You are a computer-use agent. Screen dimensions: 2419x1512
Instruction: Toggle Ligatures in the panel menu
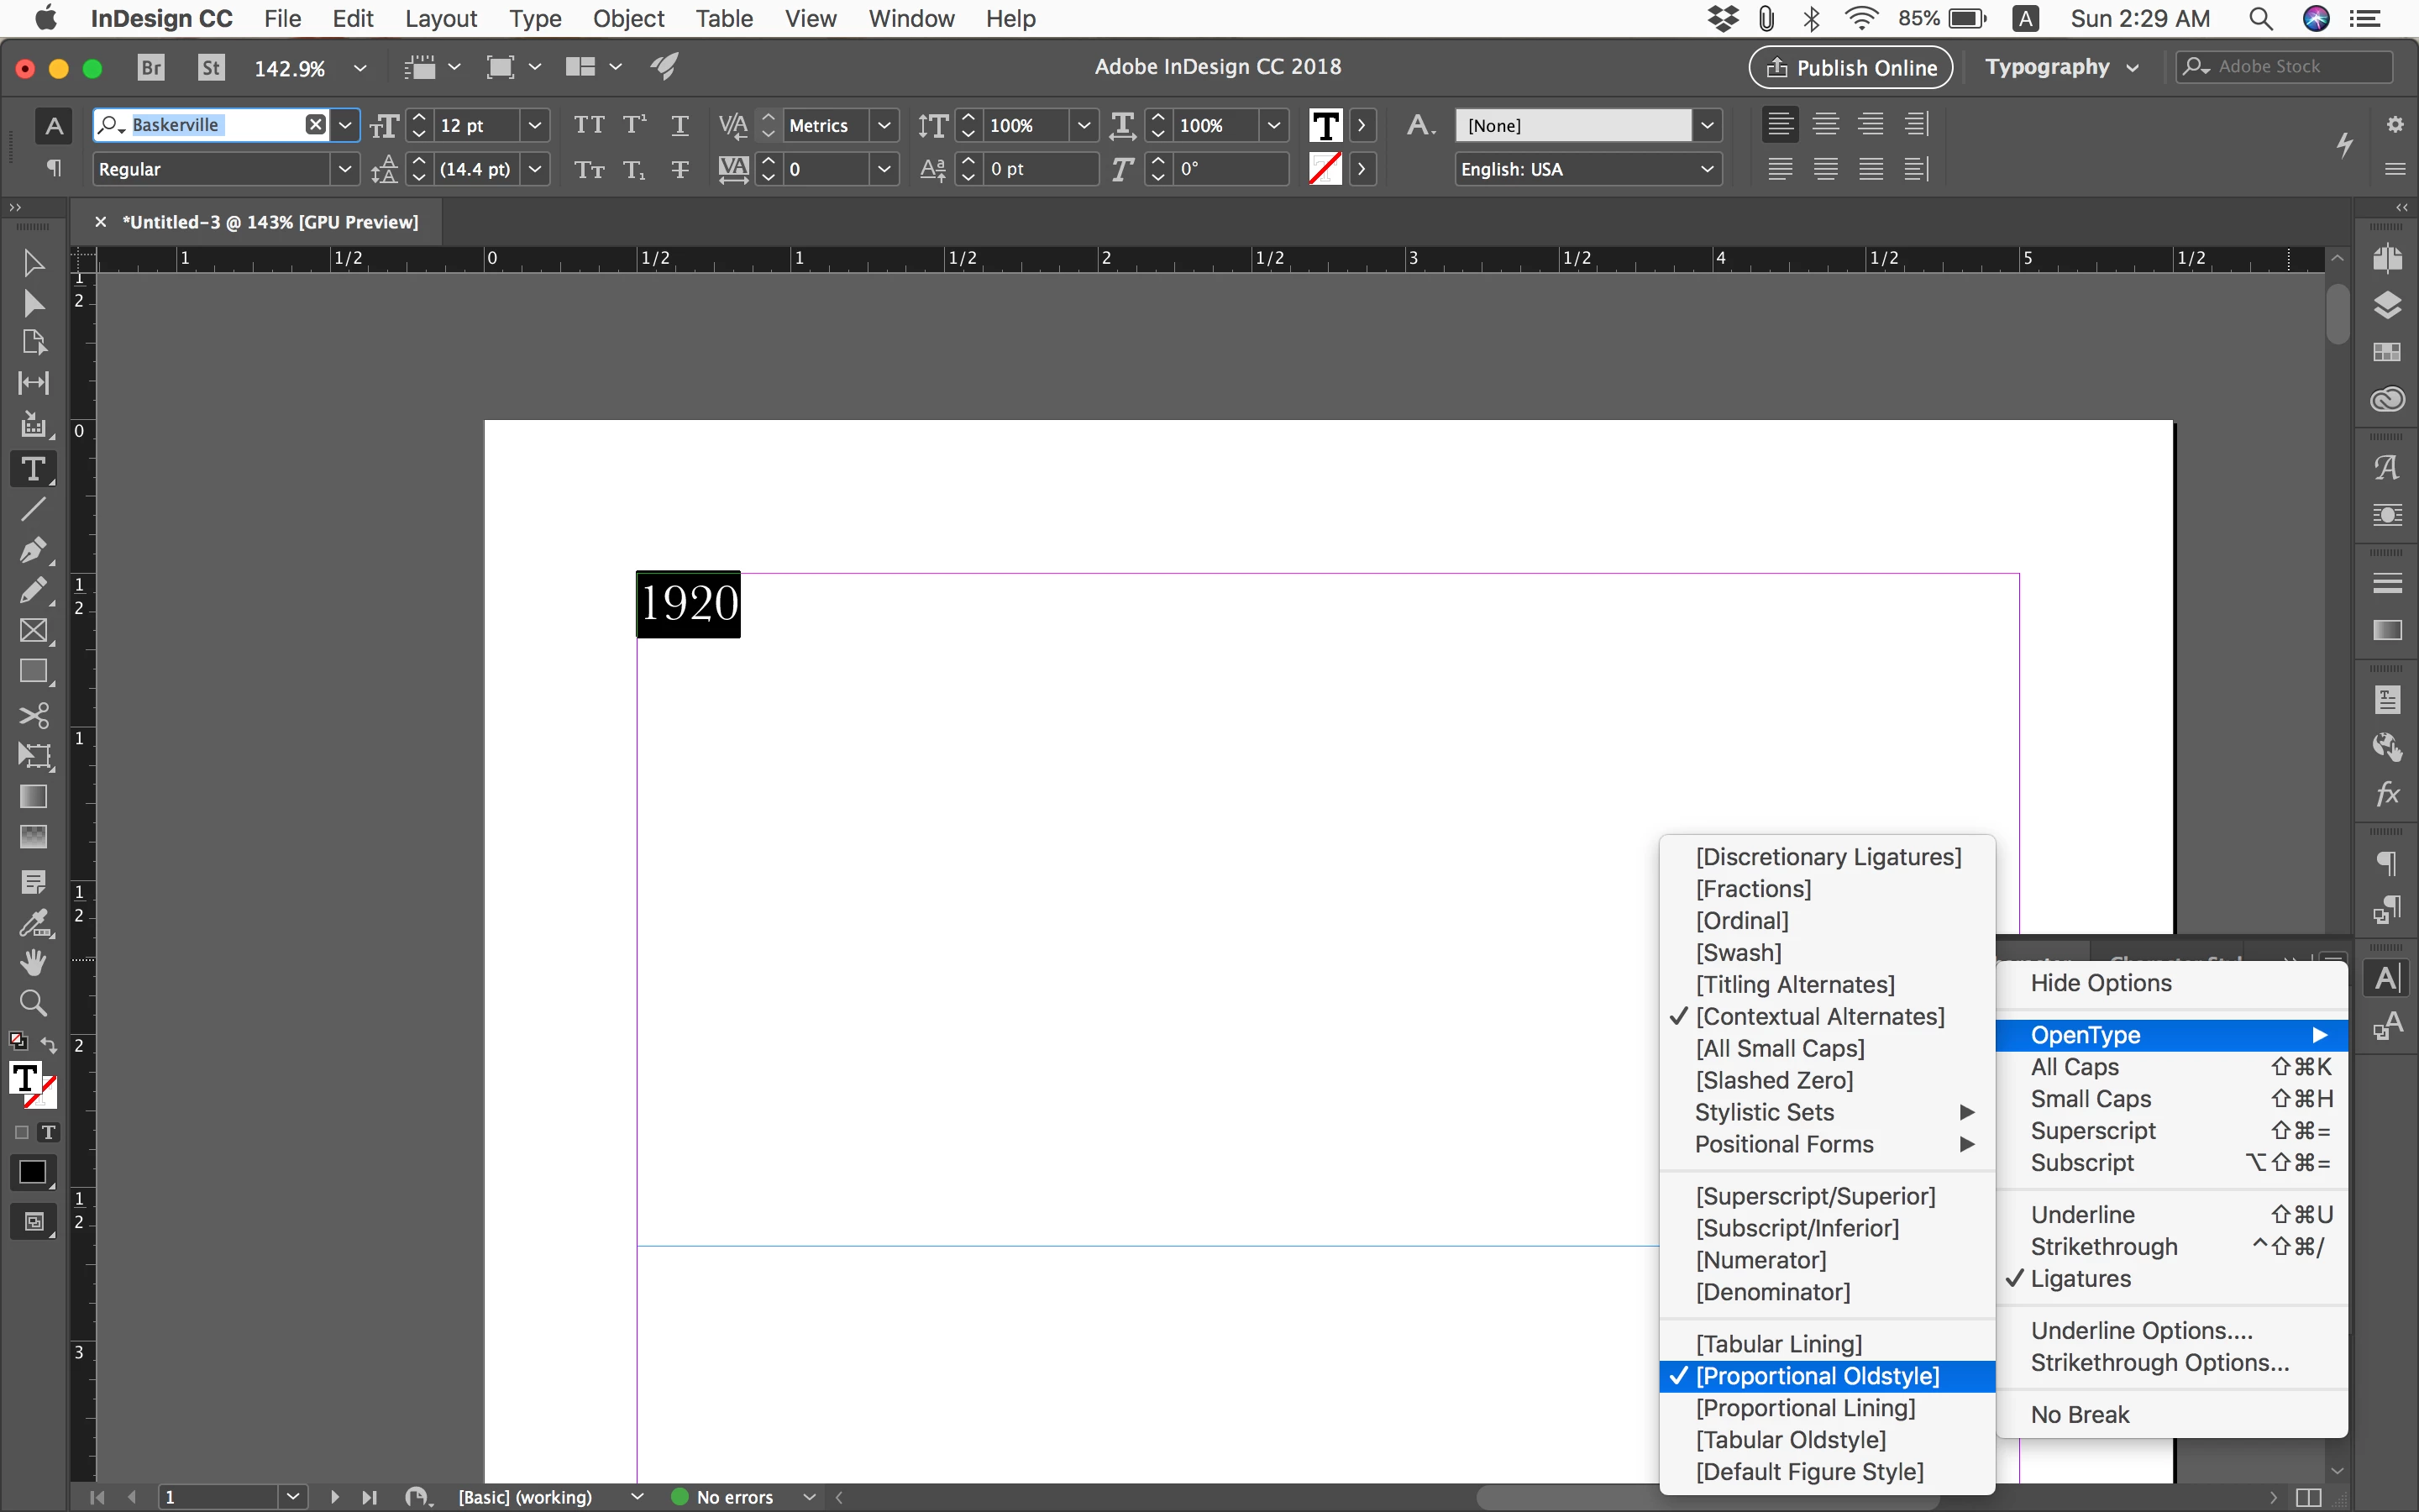tap(2081, 1278)
